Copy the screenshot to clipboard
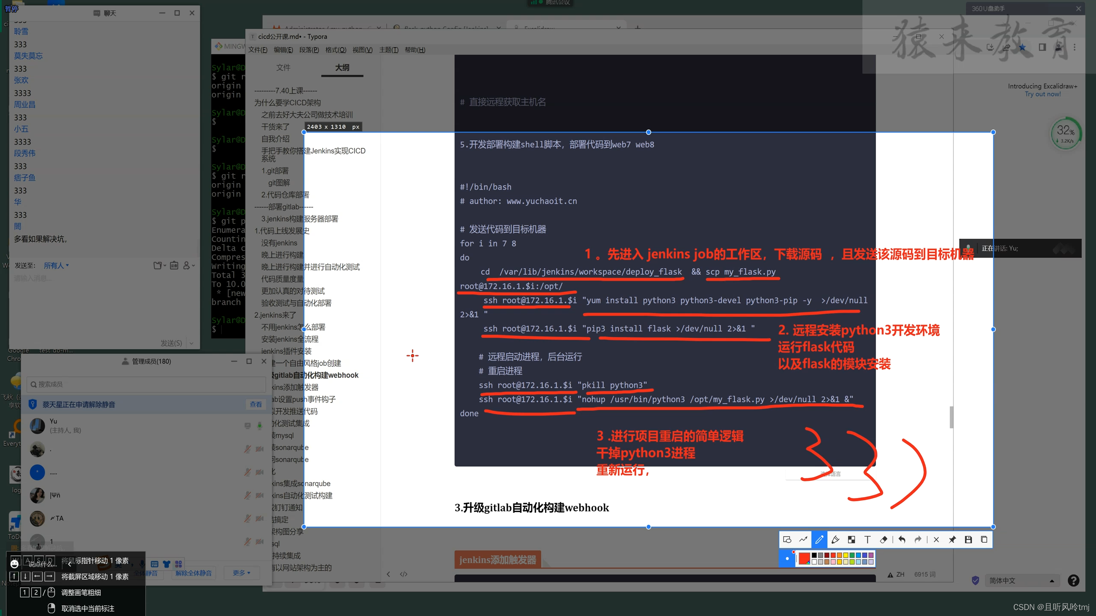The height and width of the screenshot is (616, 1096). (x=984, y=539)
